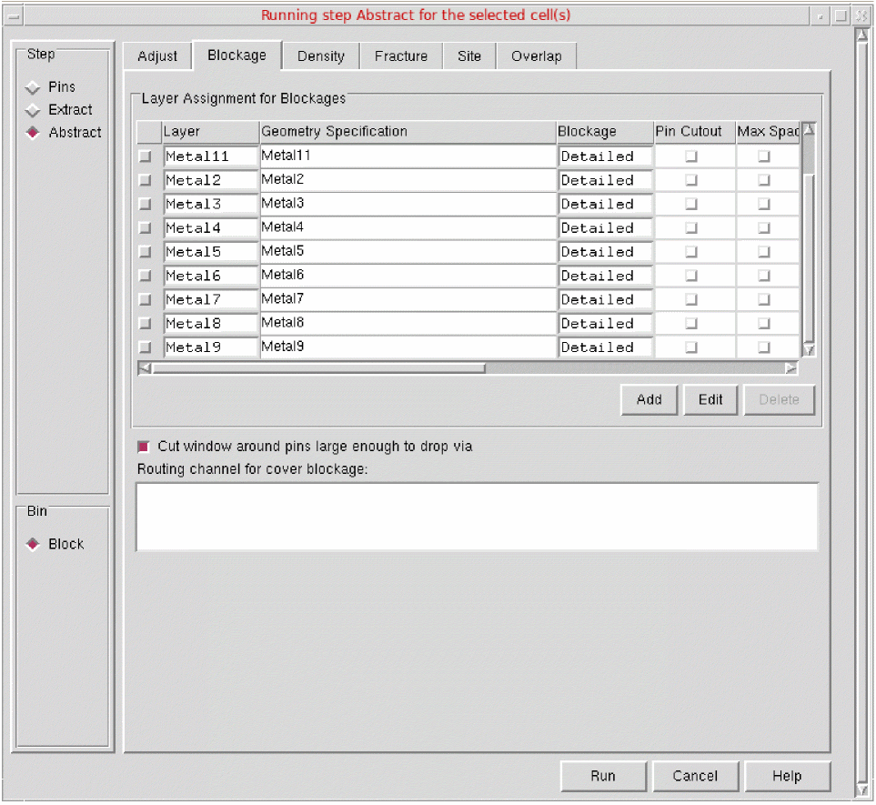The height and width of the screenshot is (805, 876).
Task: Select the Metal9 row selector box
Action: (146, 347)
